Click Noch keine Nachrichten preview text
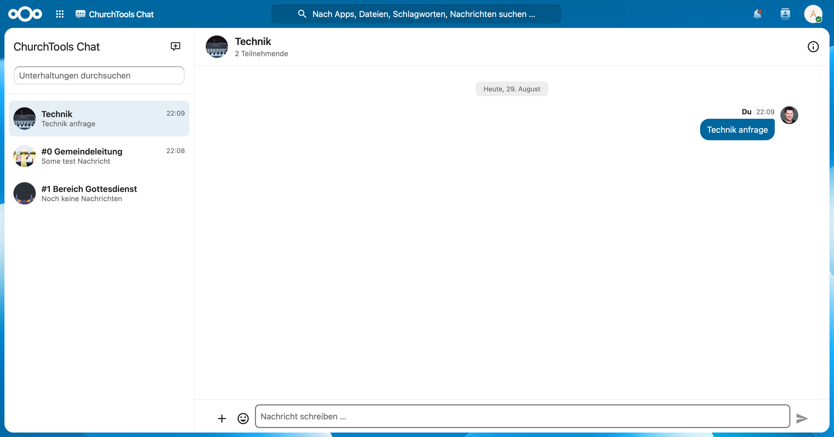The width and height of the screenshot is (834, 437). coord(82,198)
